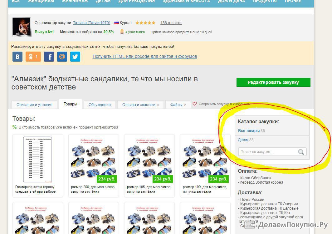Switch to Описание и условия tab

[34, 105]
